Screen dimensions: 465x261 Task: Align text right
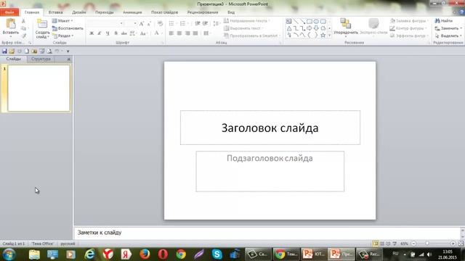187,33
